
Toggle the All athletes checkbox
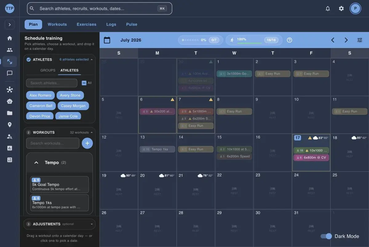click(x=84, y=83)
